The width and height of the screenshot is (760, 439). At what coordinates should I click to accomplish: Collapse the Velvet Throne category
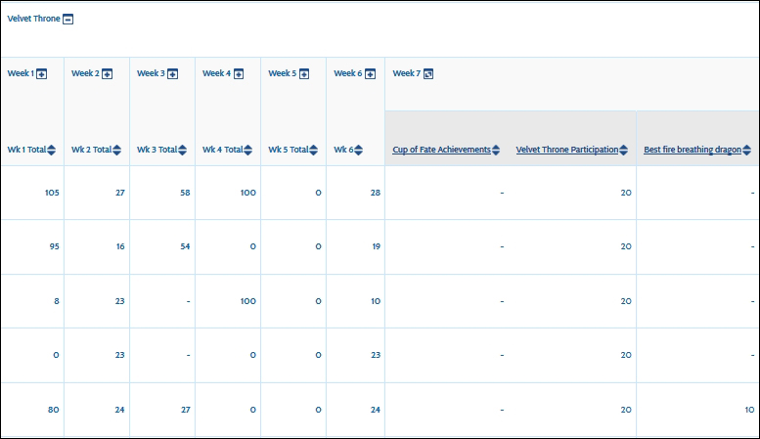click(67, 20)
